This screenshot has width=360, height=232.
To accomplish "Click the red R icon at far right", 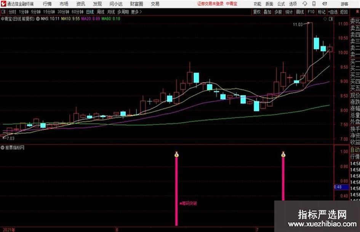I will click(357, 12).
